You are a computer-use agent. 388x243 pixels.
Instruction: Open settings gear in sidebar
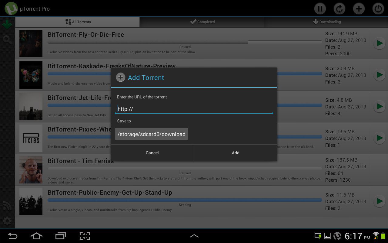tap(7, 221)
